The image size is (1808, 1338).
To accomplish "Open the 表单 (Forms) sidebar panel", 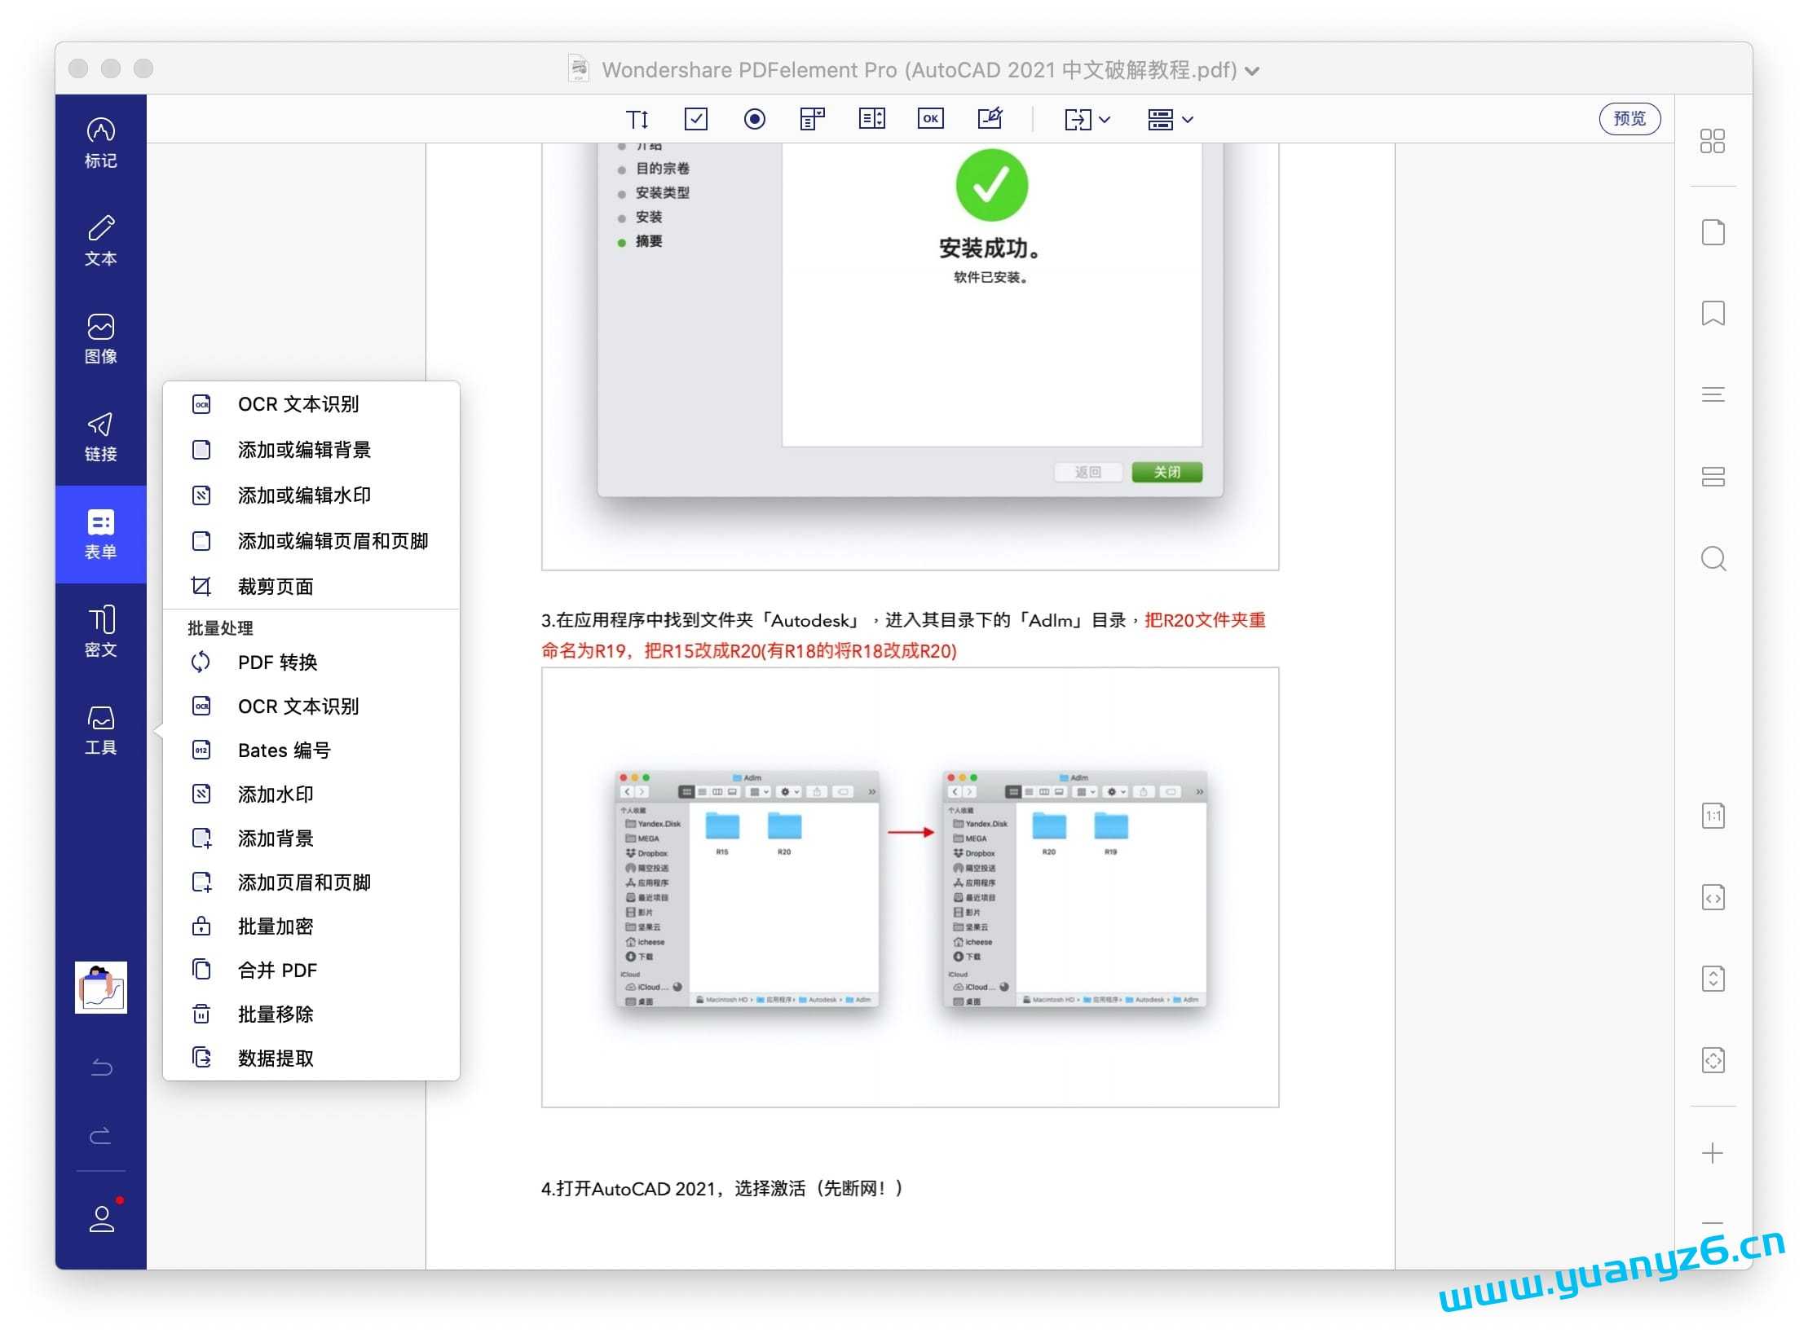I will 100,535.
